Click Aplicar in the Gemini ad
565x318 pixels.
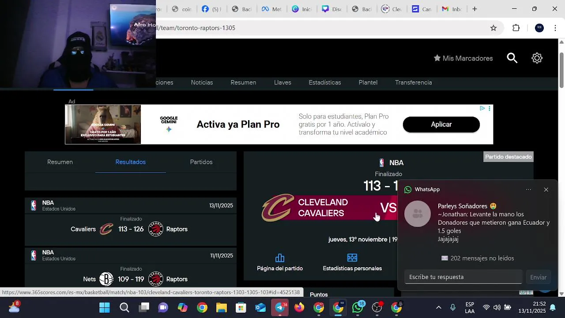441,125
